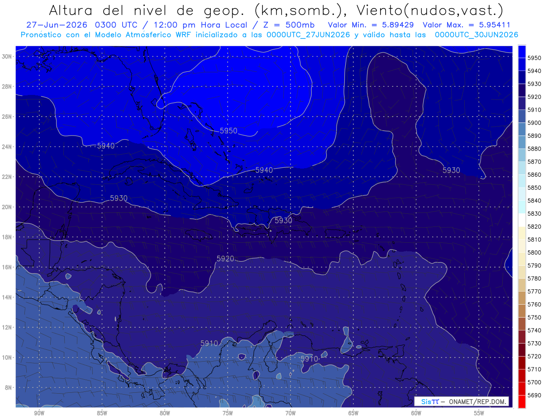543x419 pixels.
Task: Click the 5780 value on the color scale
Action: pyautogui.click(x=534, y=278)
